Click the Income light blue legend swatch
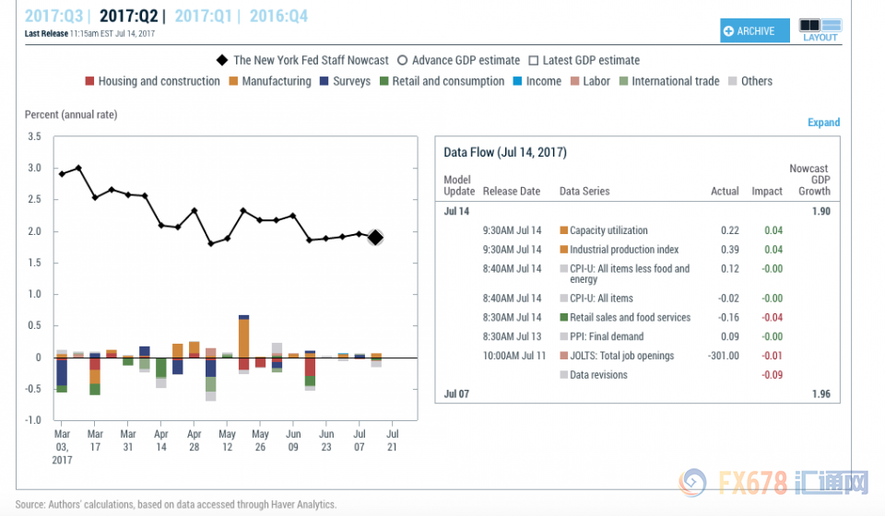Viewport: 885px width, 516px height. click(517, 81)
